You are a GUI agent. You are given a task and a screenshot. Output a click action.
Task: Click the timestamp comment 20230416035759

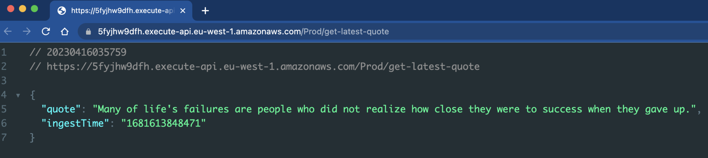(x=86, y=52)
